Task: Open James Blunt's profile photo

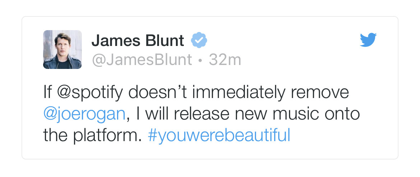Action: coord(62,49)
